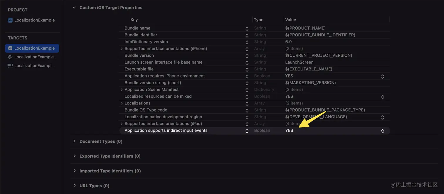
Task: Open key stepper for indirect input events row
Action: (x=247, y=131)
